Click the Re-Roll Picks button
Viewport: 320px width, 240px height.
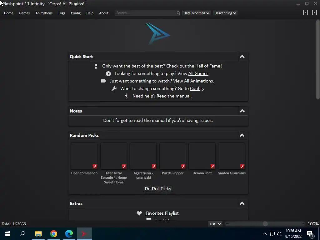(x=158, y=189)
